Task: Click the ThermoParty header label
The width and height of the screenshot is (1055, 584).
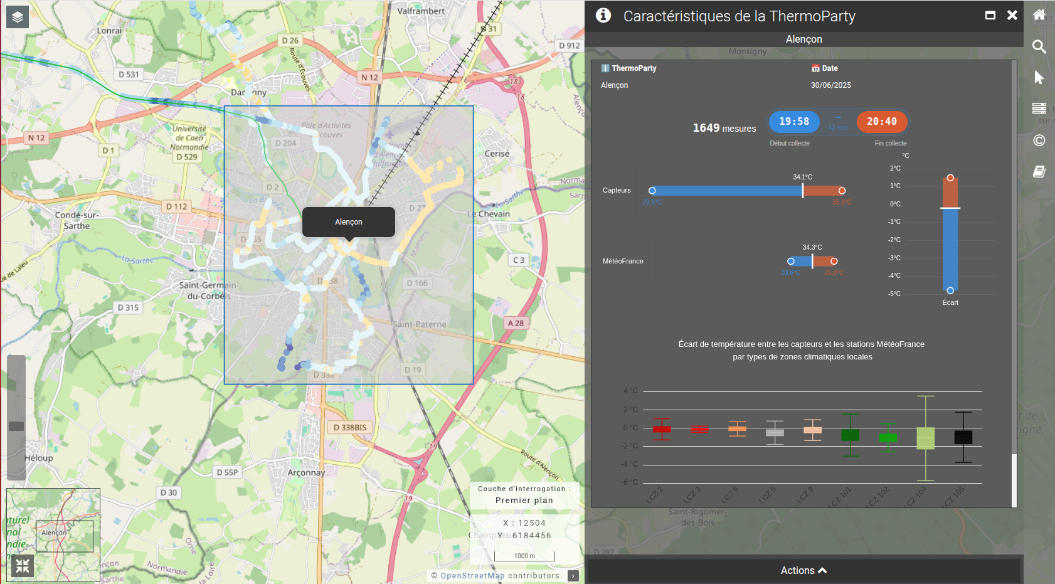Action: 629,68
